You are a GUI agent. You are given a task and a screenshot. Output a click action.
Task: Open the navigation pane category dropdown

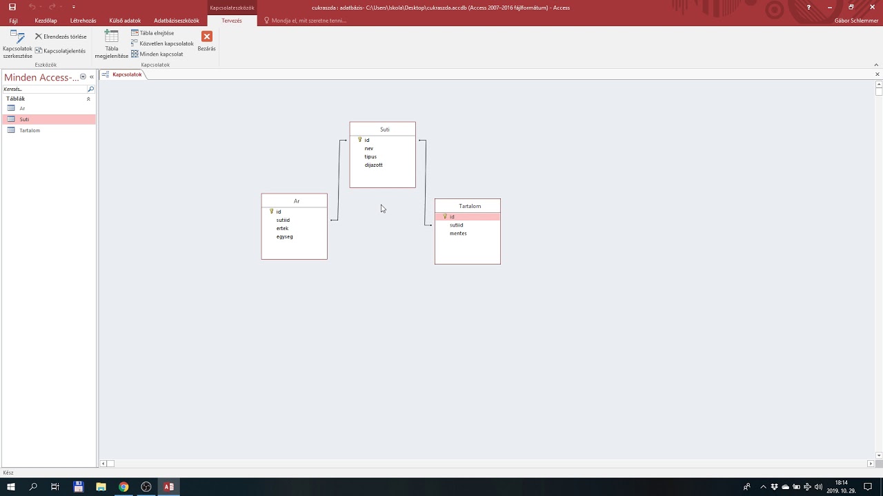[x=83, y=77]
